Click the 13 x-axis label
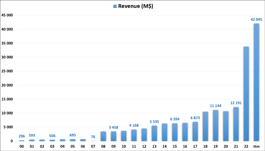265x151 pixels. [154, 147]
